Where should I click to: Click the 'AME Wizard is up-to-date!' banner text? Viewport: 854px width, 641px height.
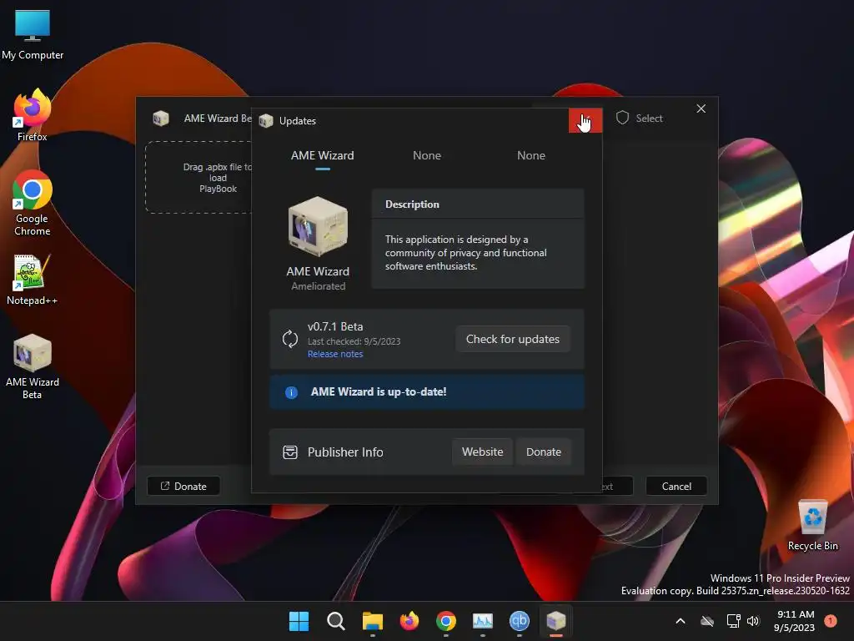click(379, 392)
